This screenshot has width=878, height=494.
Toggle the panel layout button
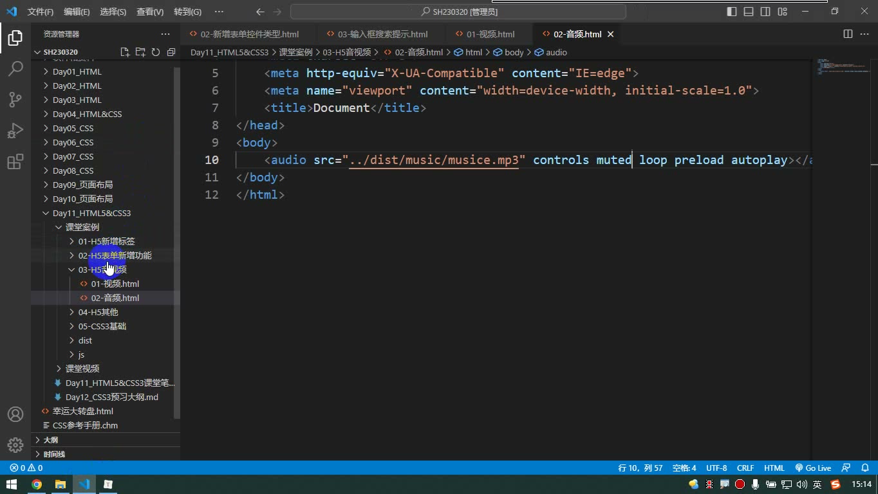tap(749, 12)
